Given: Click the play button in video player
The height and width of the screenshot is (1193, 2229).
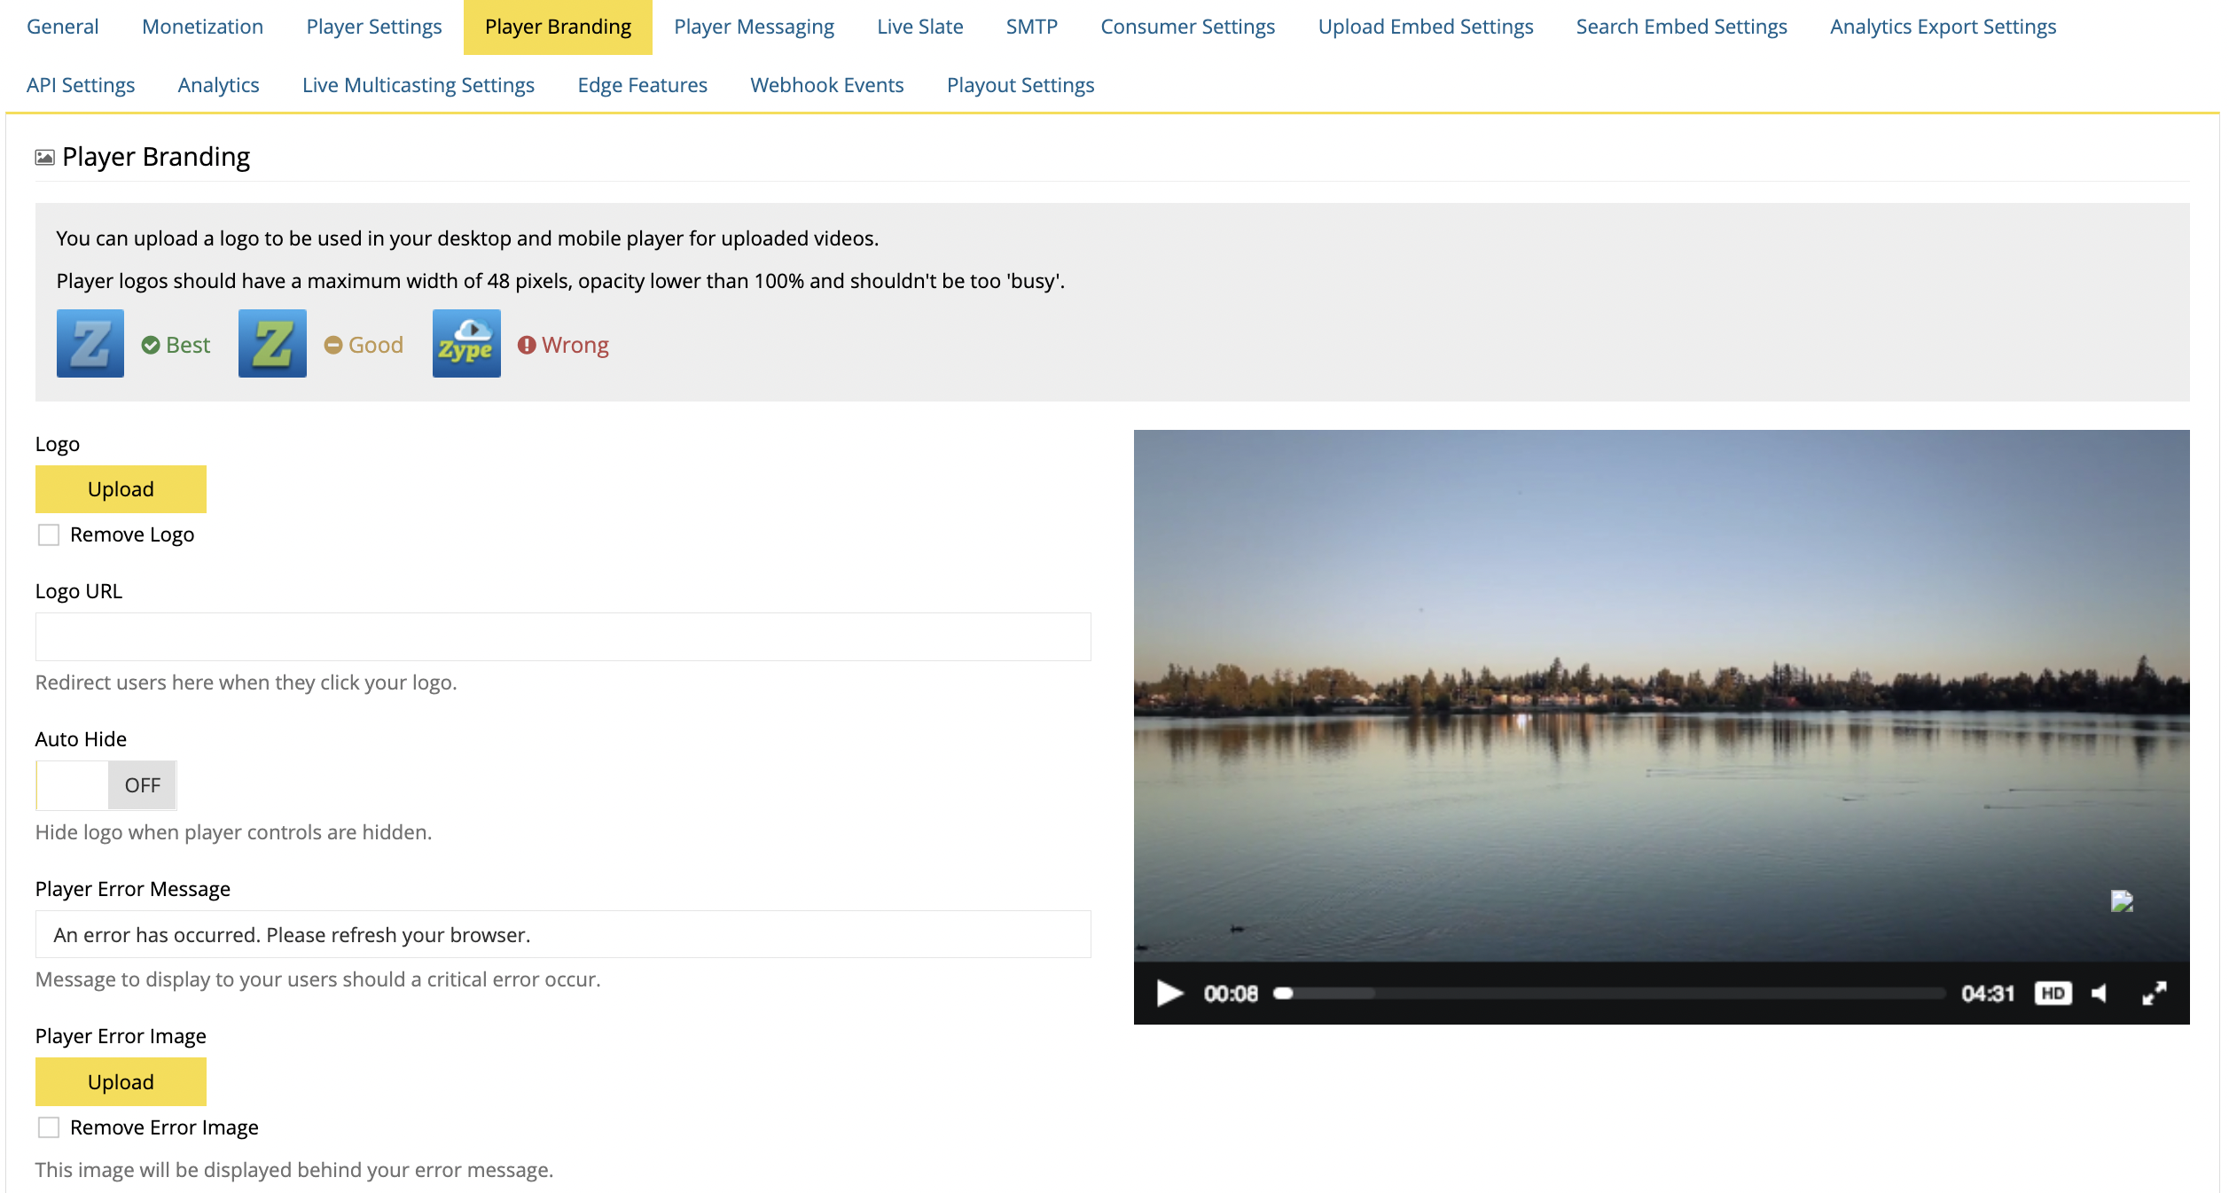Looking at the screenshot, I should [1169, 994].
